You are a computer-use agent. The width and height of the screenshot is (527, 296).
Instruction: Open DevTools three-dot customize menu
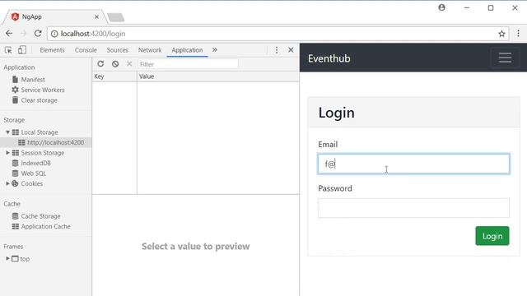coord(277,50)
